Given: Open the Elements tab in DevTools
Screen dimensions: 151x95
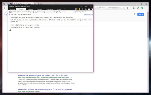Looking at the screenshot, I should [12, 9].
